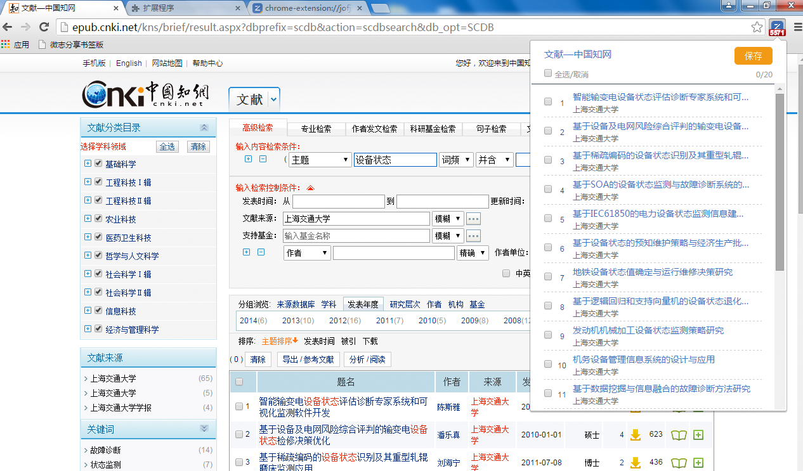The height and width of the screenshot is (471, 803).
Task: Click the orange 保存 button
Action: point(754,56)
